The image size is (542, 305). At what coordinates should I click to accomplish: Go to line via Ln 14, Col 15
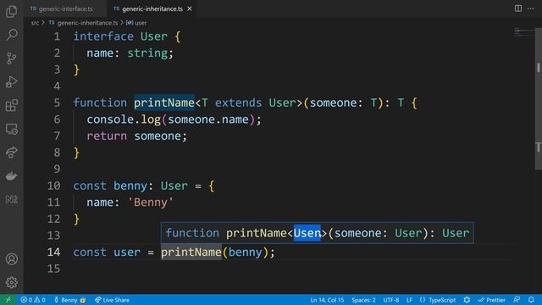(x=327, y=300)
